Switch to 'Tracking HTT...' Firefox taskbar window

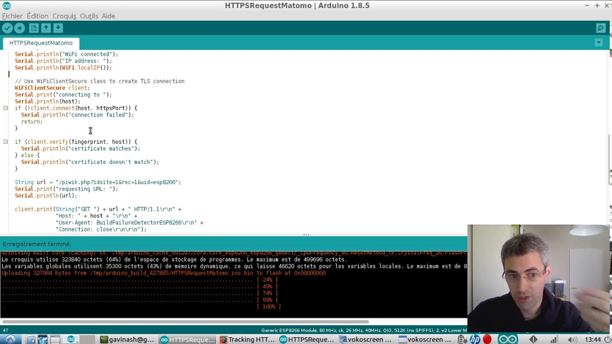click(247, 339)
